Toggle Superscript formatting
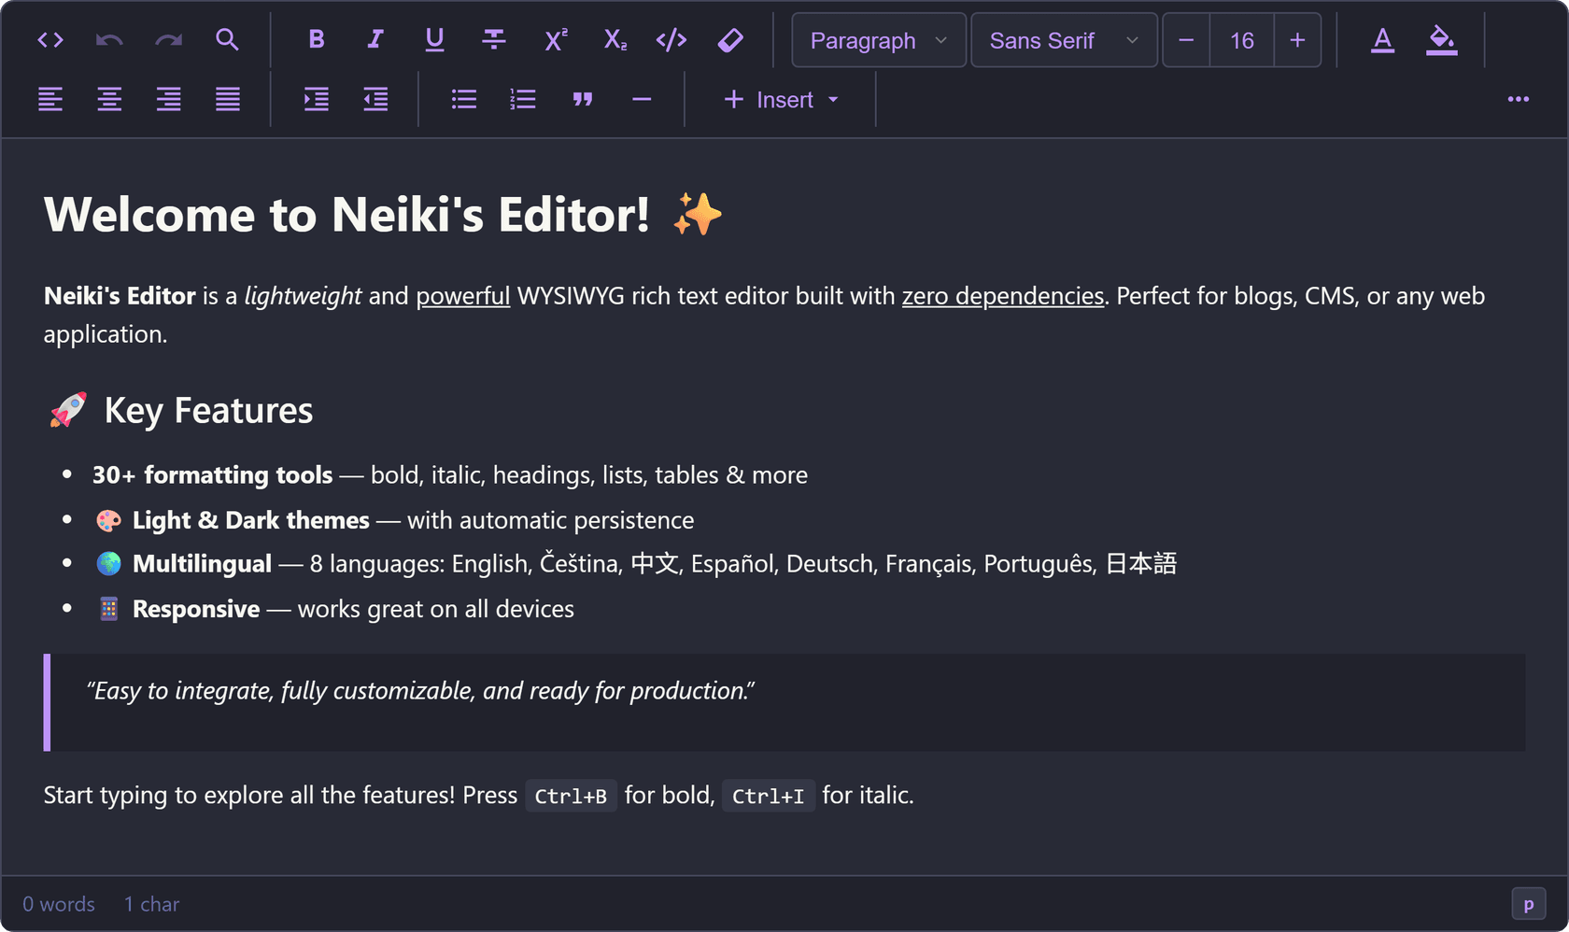Viewport: 1569px width, 932px height. point(555,40)
